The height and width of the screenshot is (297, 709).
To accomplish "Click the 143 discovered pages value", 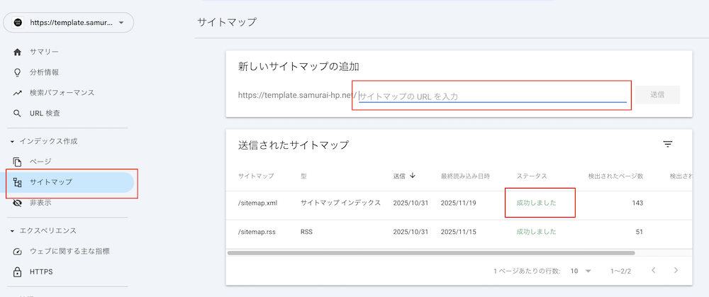I will pyautogui.click(x=637, y=203).
